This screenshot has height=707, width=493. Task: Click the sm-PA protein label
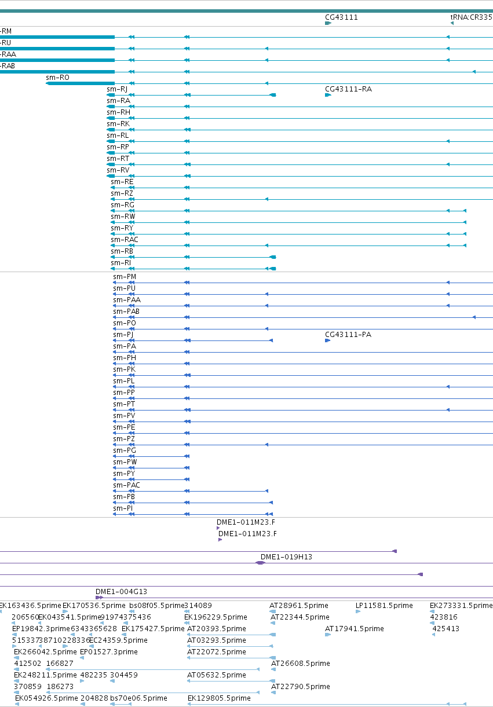coord(125,346)
